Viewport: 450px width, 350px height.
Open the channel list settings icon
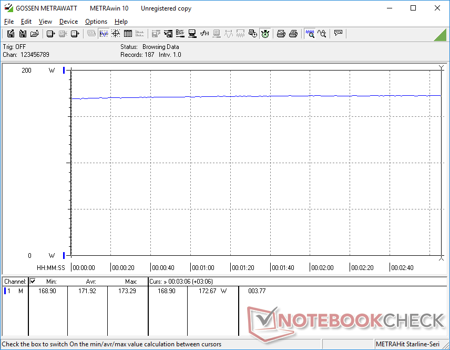coord(180,34)
